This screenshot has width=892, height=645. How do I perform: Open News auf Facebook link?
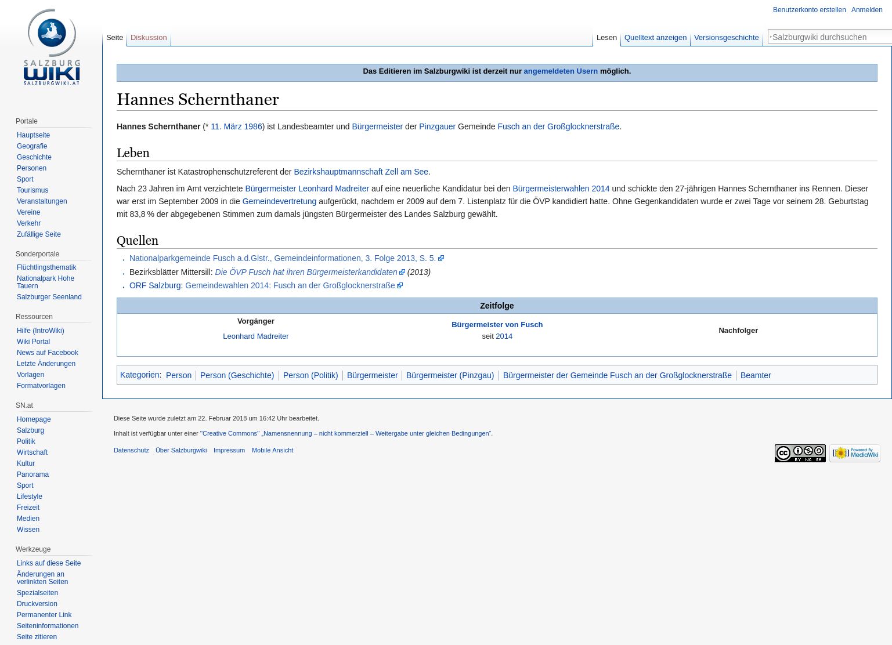coord(48,353)
